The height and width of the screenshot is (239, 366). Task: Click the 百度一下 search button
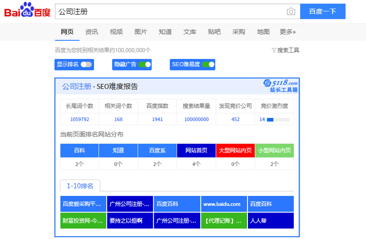(323, 11)
